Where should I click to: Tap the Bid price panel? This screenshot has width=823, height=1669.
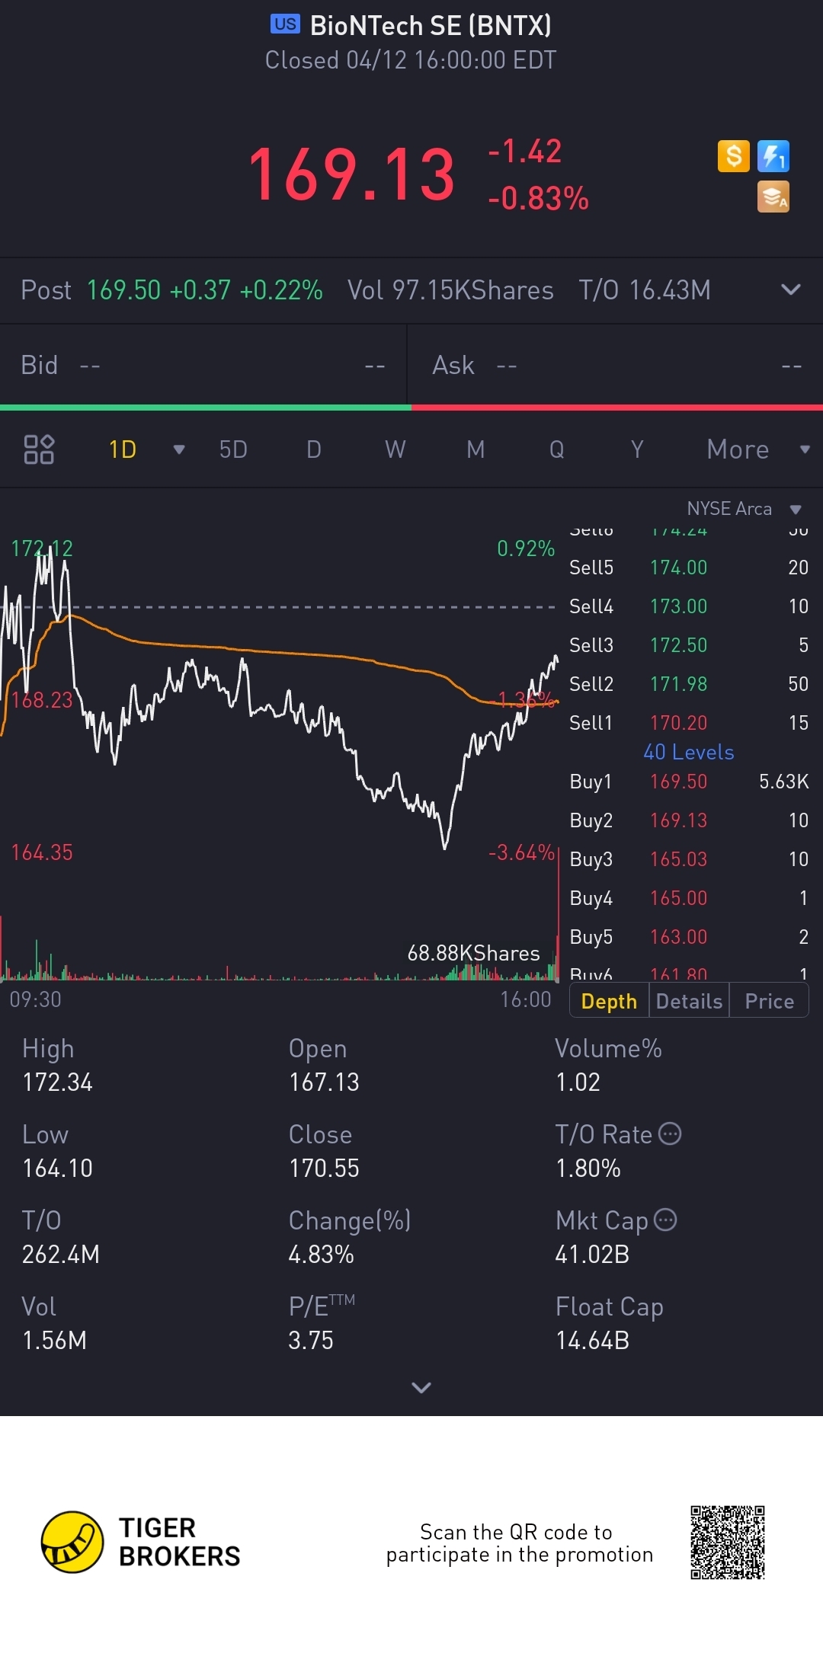pyautogui.click(x=203, y=365)
